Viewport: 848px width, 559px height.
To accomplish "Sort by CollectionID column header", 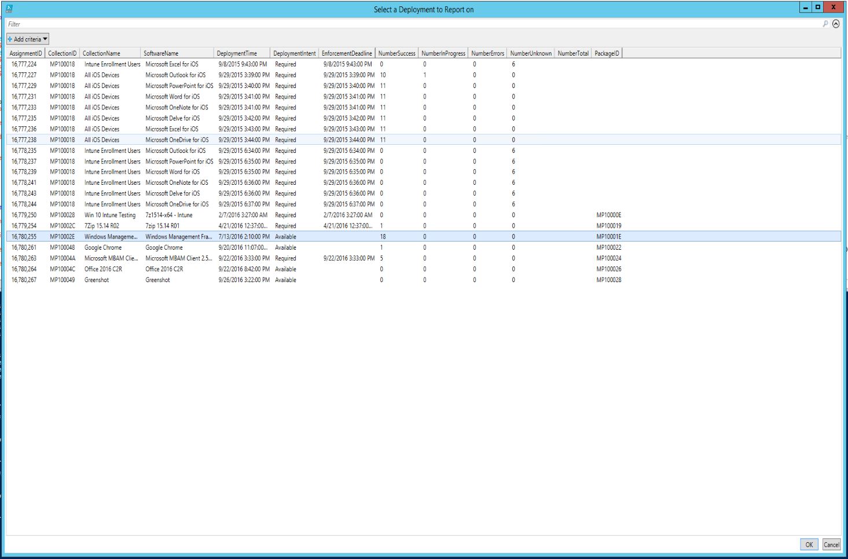I will tap(62, 53).
